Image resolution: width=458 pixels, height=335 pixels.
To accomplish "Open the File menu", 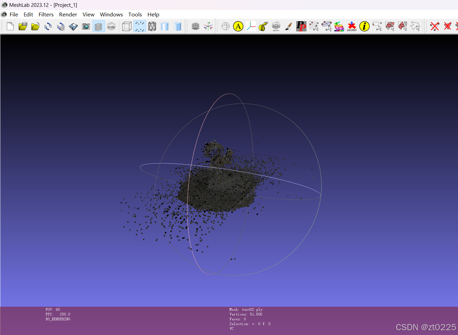I will click(14, 14).
